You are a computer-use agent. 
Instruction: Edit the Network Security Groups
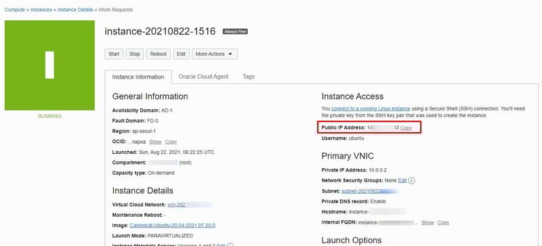[x=402, y=181]
